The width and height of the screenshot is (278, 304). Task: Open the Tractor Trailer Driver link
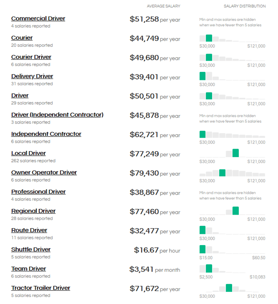tap(41, 288)
